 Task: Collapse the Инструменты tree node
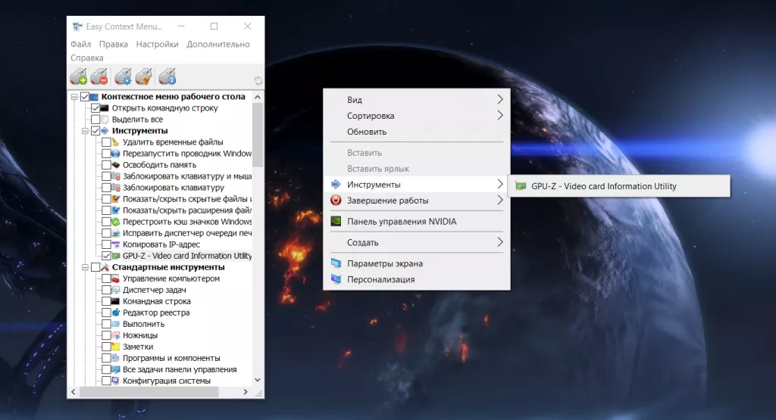point(85,131)
